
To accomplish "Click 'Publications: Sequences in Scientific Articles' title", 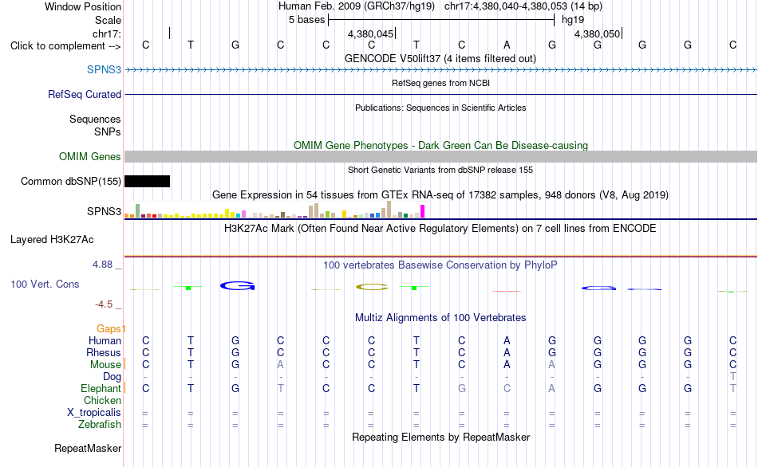I will pos(440,108).
